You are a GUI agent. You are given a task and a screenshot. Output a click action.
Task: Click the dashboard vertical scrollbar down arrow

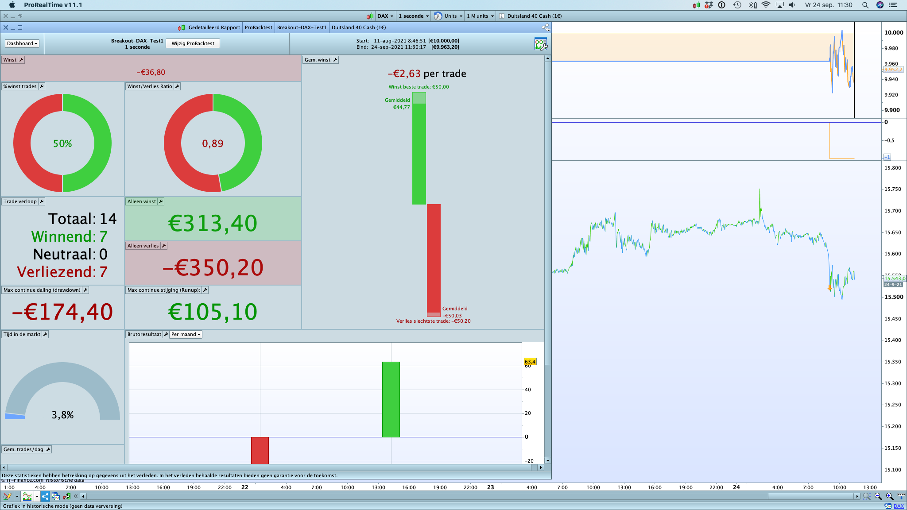pos(547,461)
